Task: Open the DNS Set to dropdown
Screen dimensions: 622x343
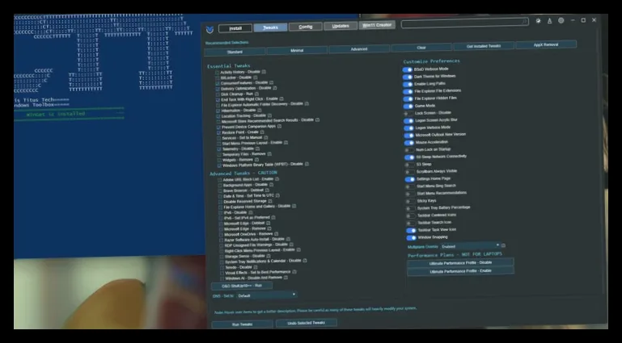Action: coord(267,295)
